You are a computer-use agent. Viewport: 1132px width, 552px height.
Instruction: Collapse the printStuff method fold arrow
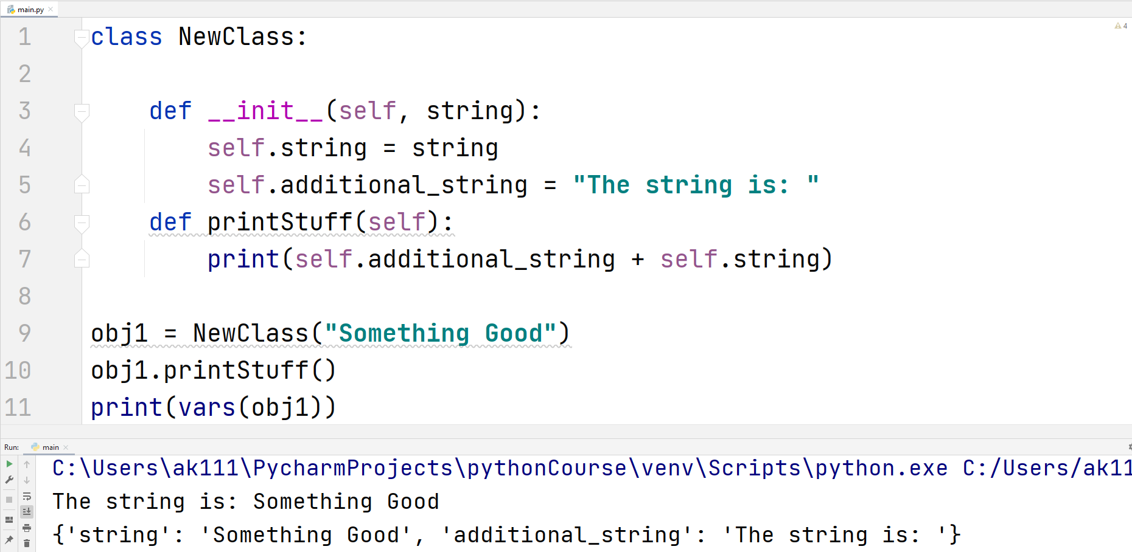(x=81, y=223)
